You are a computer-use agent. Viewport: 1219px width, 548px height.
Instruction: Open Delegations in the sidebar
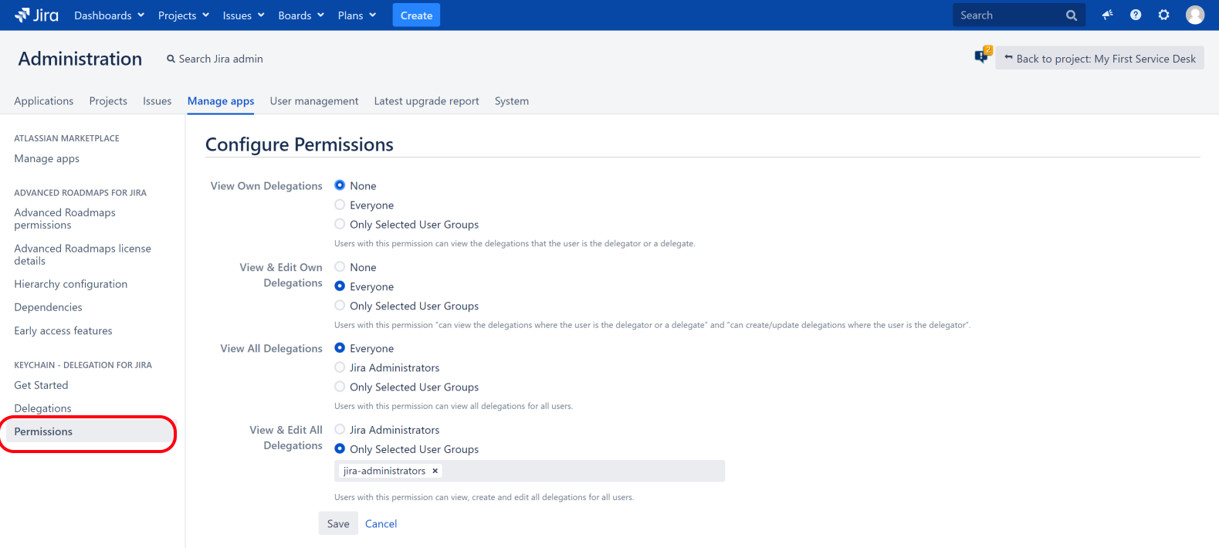click(42, 408)
